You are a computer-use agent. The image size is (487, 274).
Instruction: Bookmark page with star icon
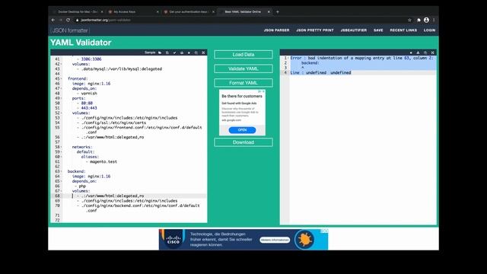coord(409,20)
